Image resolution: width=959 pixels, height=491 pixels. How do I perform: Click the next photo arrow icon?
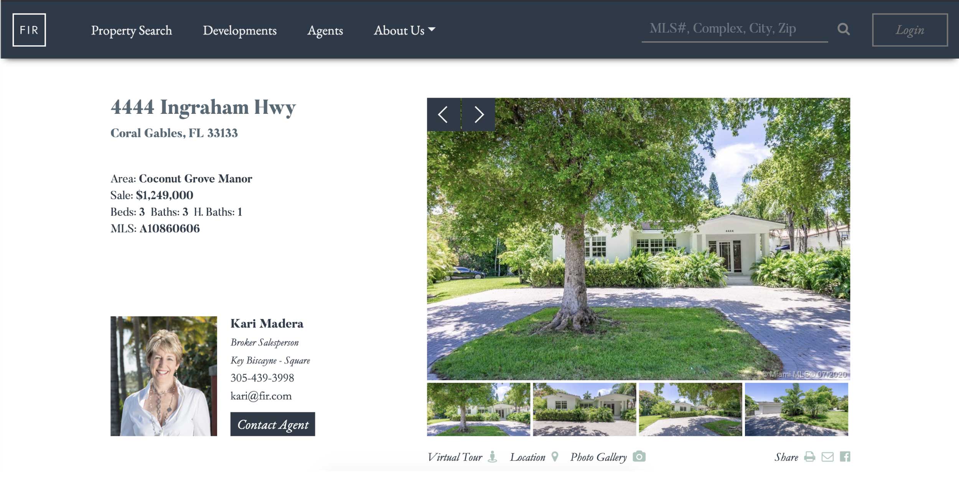[479, 113]
